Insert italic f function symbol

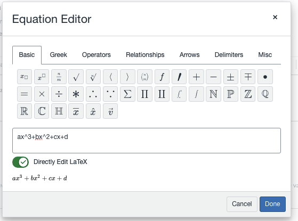[x=162, y=77]
